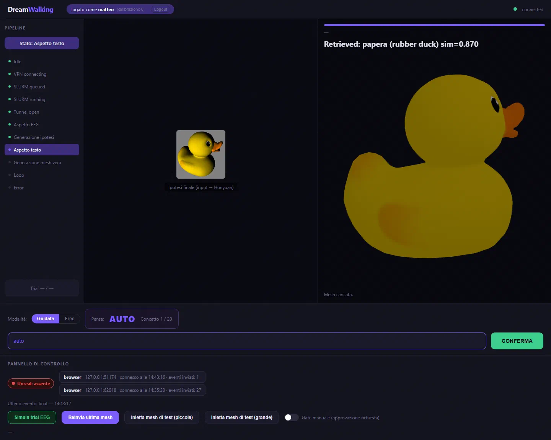Select the Error pipeline step
The width and height of the screenshot is (551, 440).
coord(42,187)
